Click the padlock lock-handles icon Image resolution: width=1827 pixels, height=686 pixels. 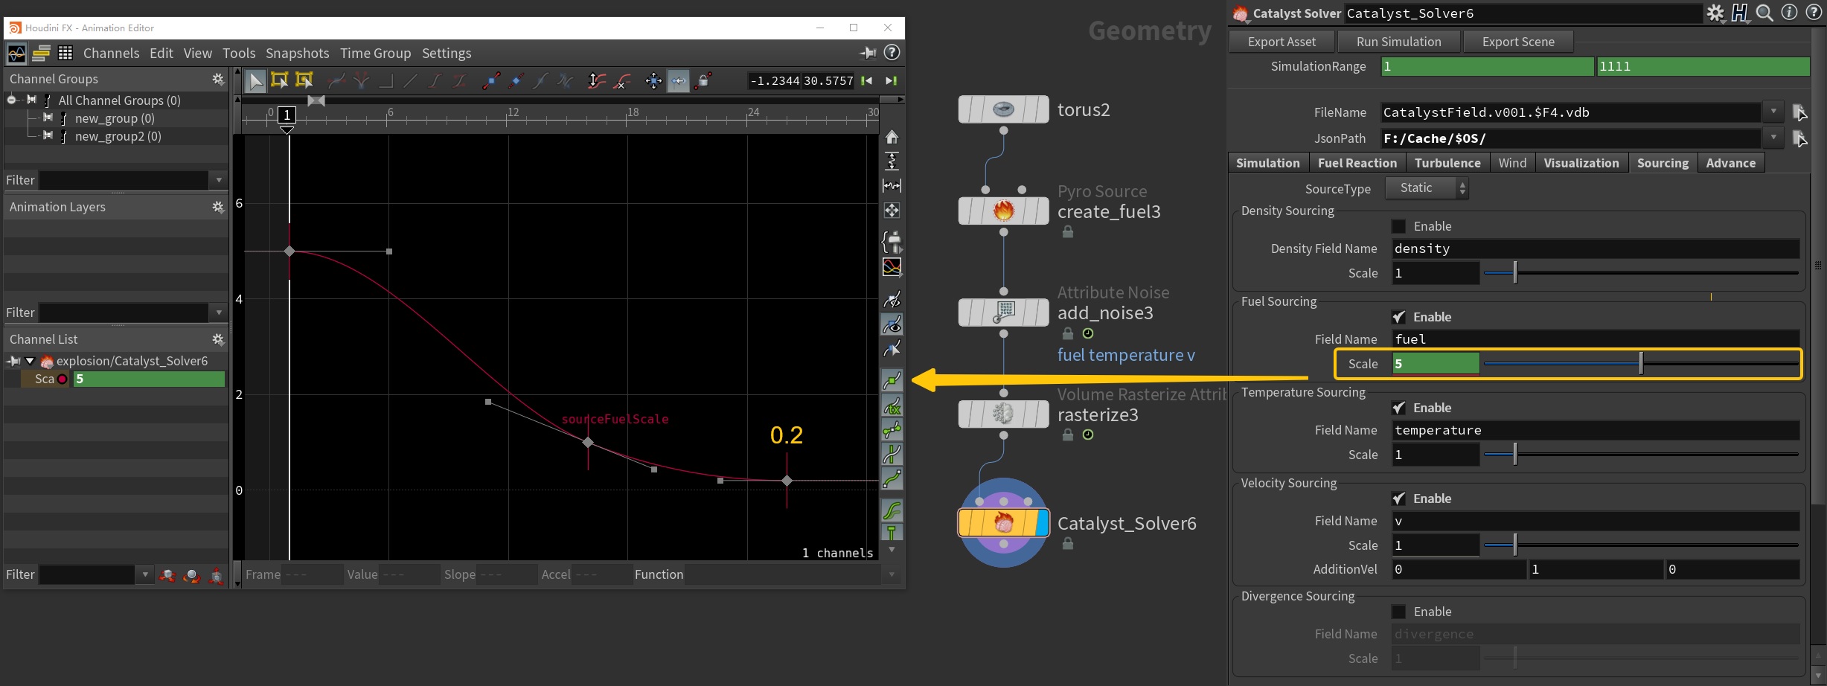tap(704, 80)
